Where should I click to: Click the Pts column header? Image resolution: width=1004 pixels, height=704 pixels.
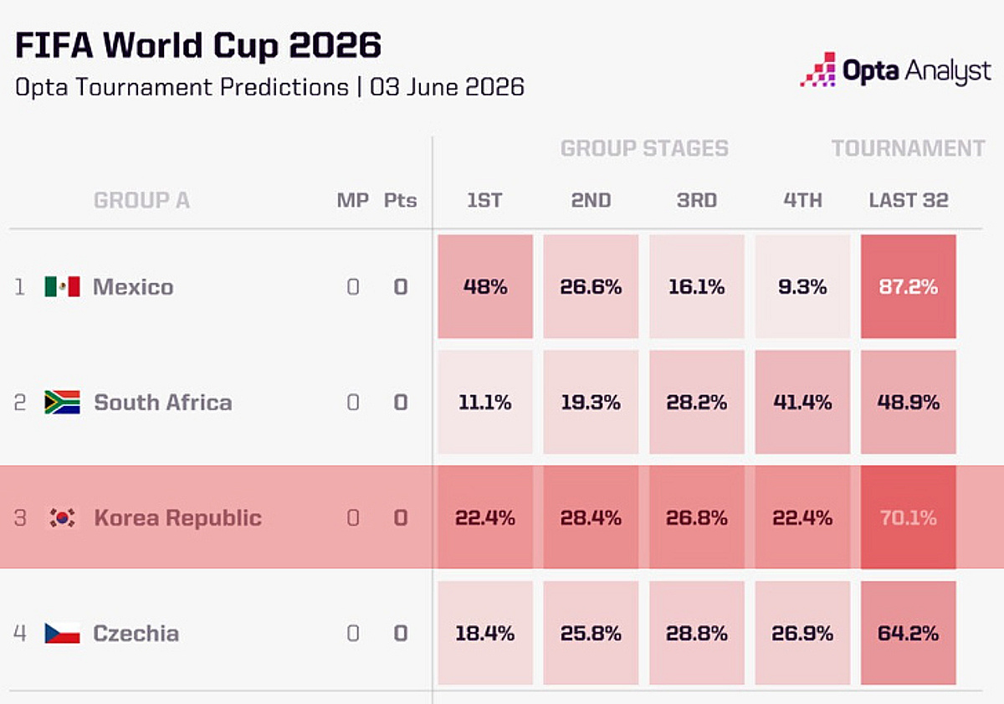[x=401, y=201]
